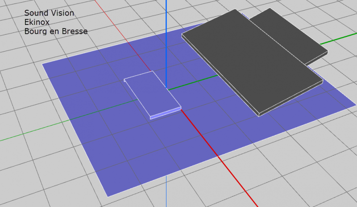Click the thick green axis line segment
357x207 pixels.
(x=193, y=82)
